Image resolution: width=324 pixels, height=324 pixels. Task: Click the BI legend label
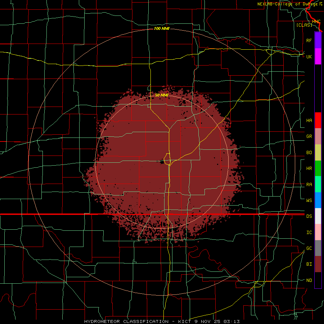tap(309, 264)
